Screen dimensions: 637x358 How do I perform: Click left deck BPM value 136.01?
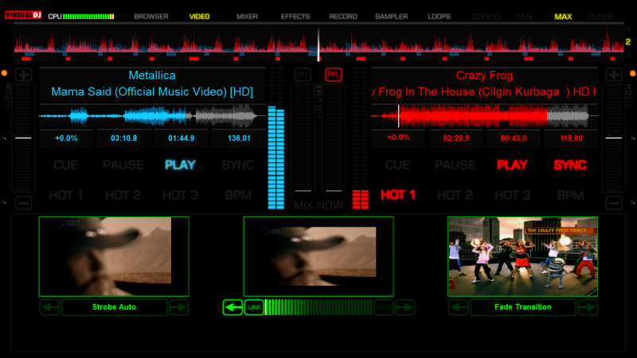239,138
